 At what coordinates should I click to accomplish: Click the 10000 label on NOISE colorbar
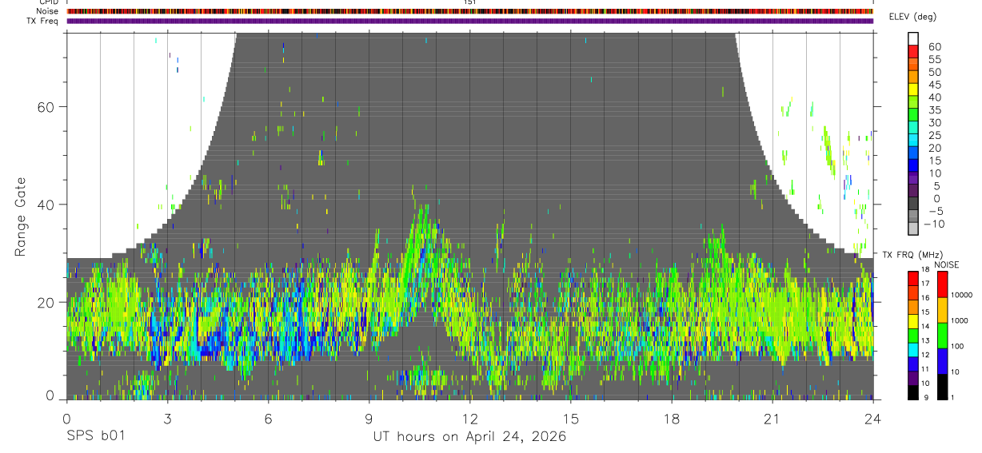pyautogui.click(x=961, y=295)
